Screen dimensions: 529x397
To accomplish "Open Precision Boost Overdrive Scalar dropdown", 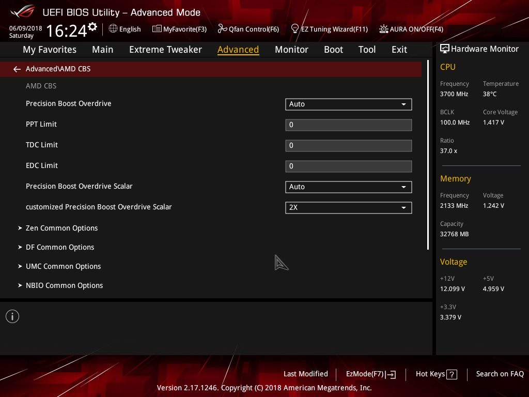I will [x=349, y=187].
